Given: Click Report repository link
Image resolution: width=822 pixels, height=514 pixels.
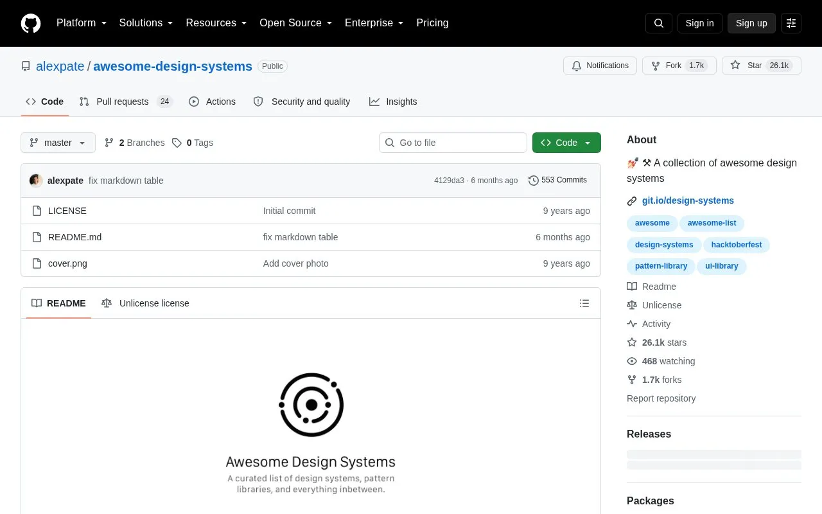Looking at the screenshot, I should (661, 398).
